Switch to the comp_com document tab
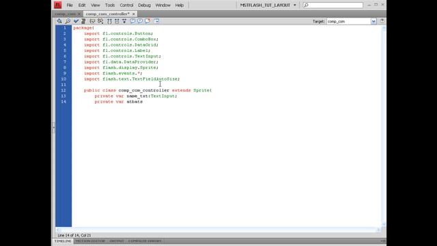The width and height of the screenshot is (437, 246). pyautogui.click(x=66, y=14)
